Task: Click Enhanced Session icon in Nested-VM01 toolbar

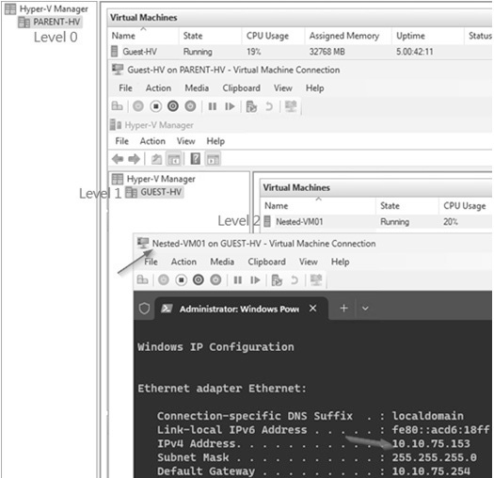Action: pos(316,279)
